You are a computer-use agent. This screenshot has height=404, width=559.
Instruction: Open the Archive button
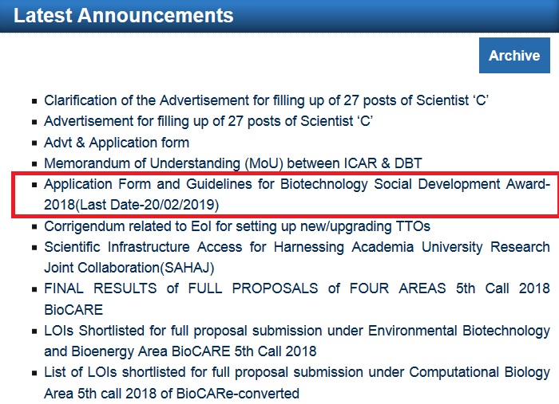[x=514, y=55]
